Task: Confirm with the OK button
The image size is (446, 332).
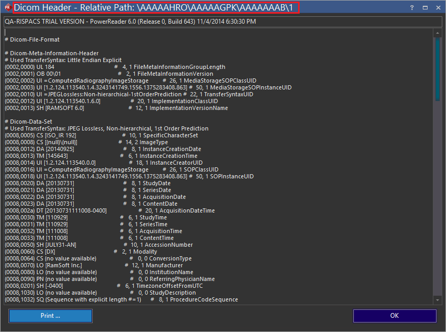Action: [394, 316]
